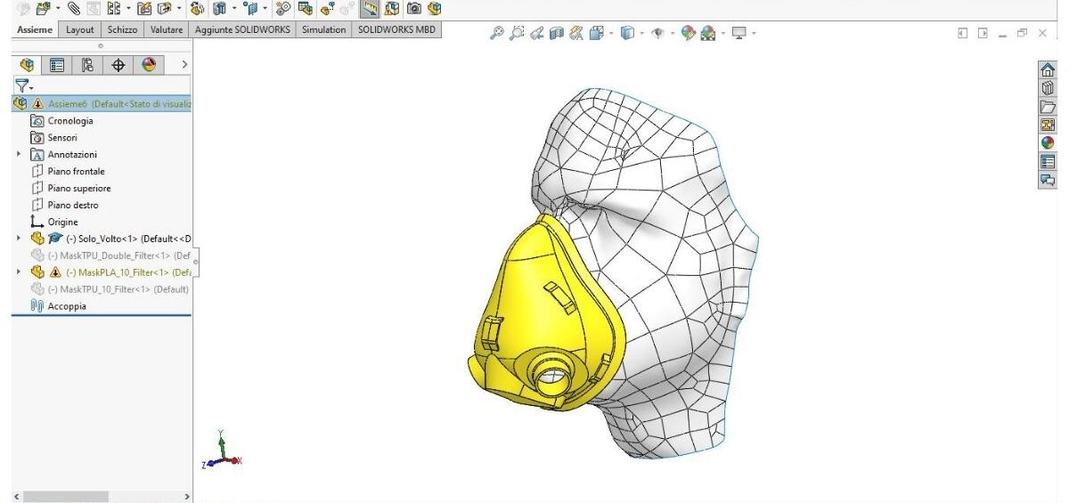Toggle the Hide/Show Items eye icon
The image size is (1069, 503).
tap(659, 34)
